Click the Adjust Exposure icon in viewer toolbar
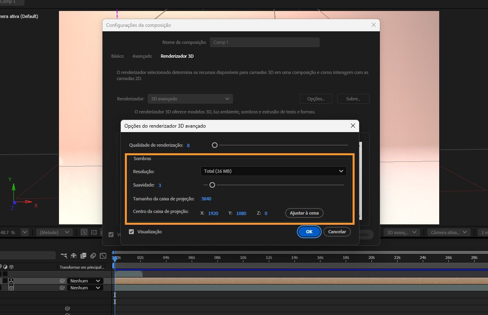The height and width of the screenshot is (315, 488). pos(102,232)
